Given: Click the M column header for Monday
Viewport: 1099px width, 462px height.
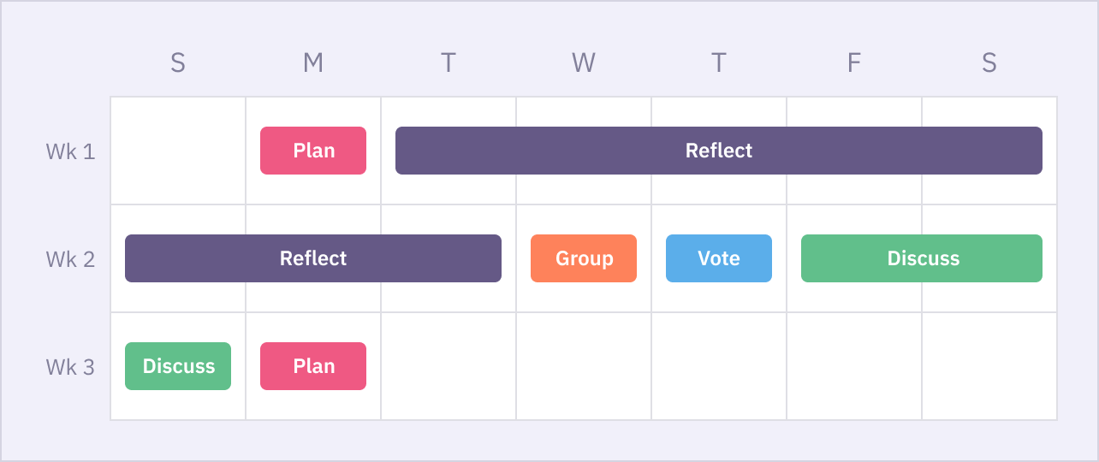Looking at the screenshot, I should point(313,62).
